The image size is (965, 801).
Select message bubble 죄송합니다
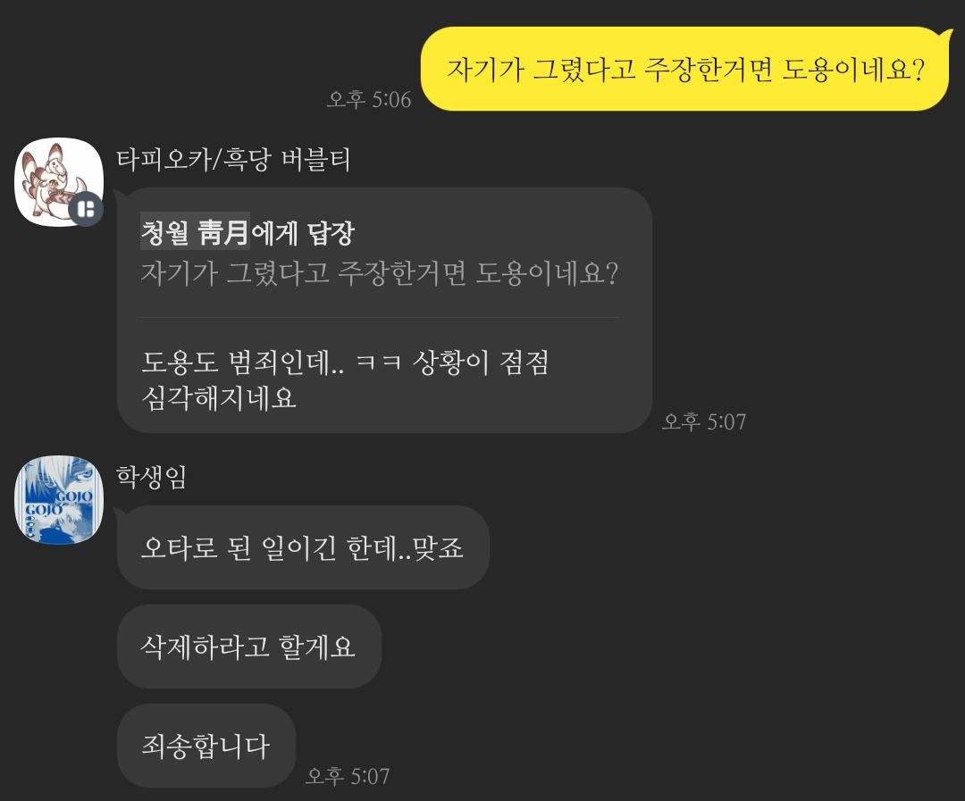click(206, 746)
